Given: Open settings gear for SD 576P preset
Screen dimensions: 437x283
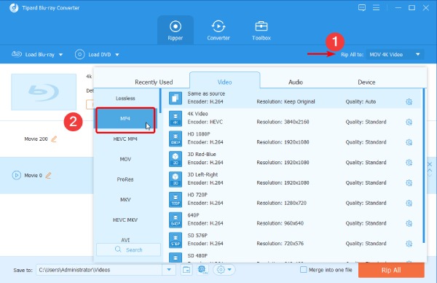Looking at the screenshot, I should [409, 244].
